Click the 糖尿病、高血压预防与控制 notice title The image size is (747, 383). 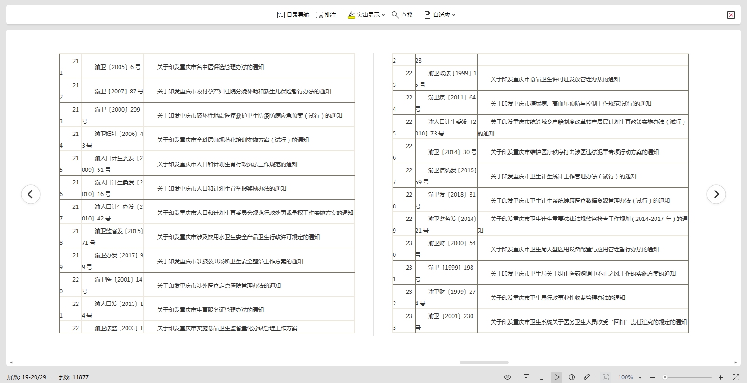click(571, 104)
